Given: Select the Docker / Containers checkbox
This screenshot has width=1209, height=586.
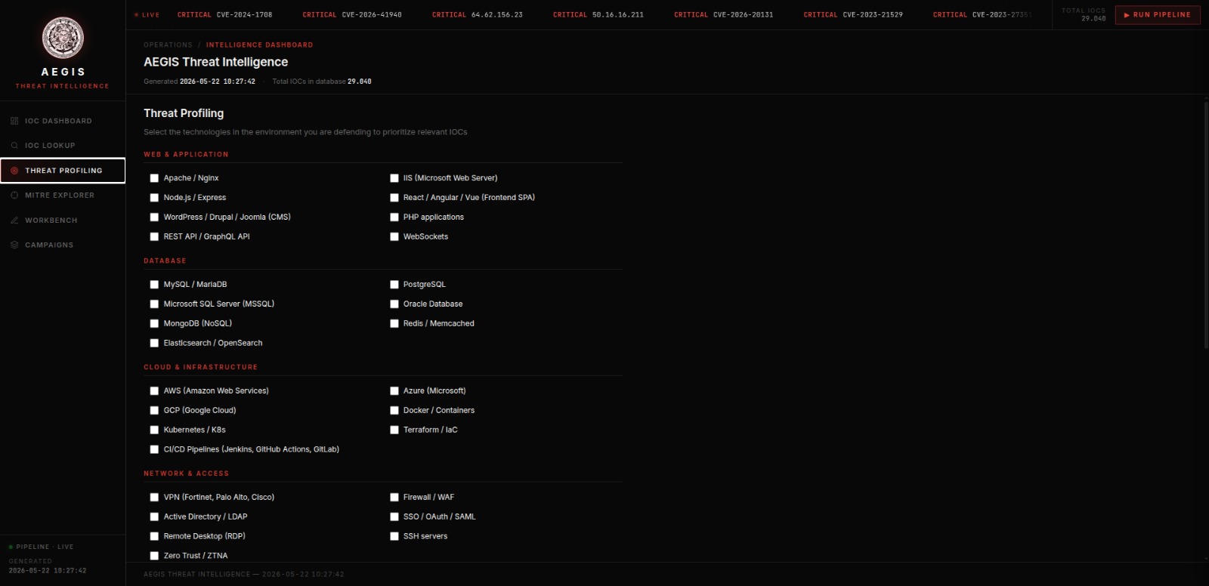Looking at the screenshot, I should 394,411.
